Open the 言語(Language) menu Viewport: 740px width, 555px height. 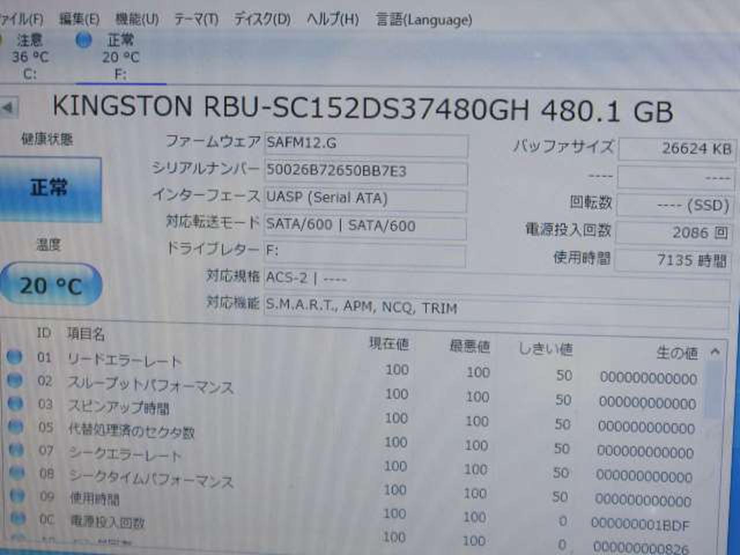pos(424,20)
